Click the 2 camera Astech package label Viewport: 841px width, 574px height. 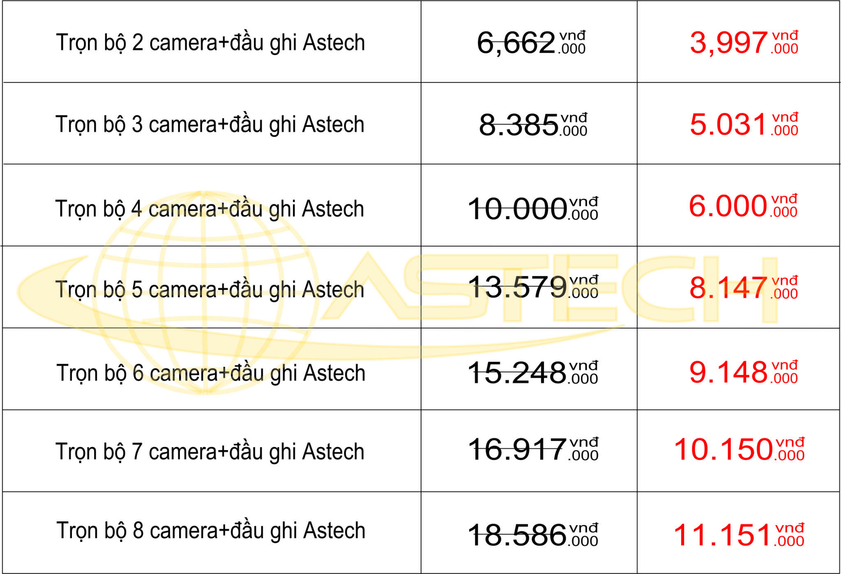click(x=210, y=43)
